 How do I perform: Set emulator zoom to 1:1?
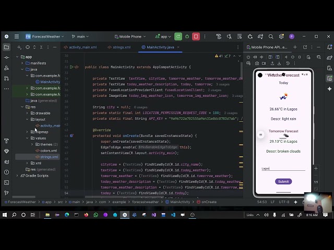(316, 182)
